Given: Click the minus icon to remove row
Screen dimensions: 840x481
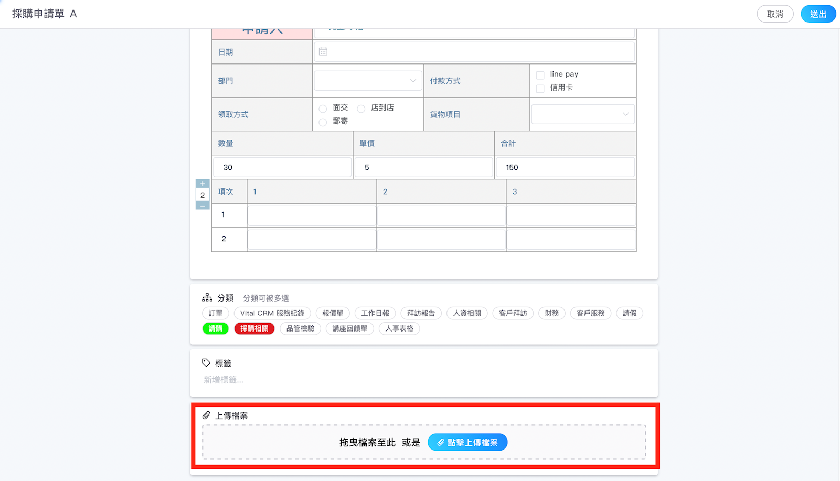Looking at the screenshot, I should click(x=203, y=206).
